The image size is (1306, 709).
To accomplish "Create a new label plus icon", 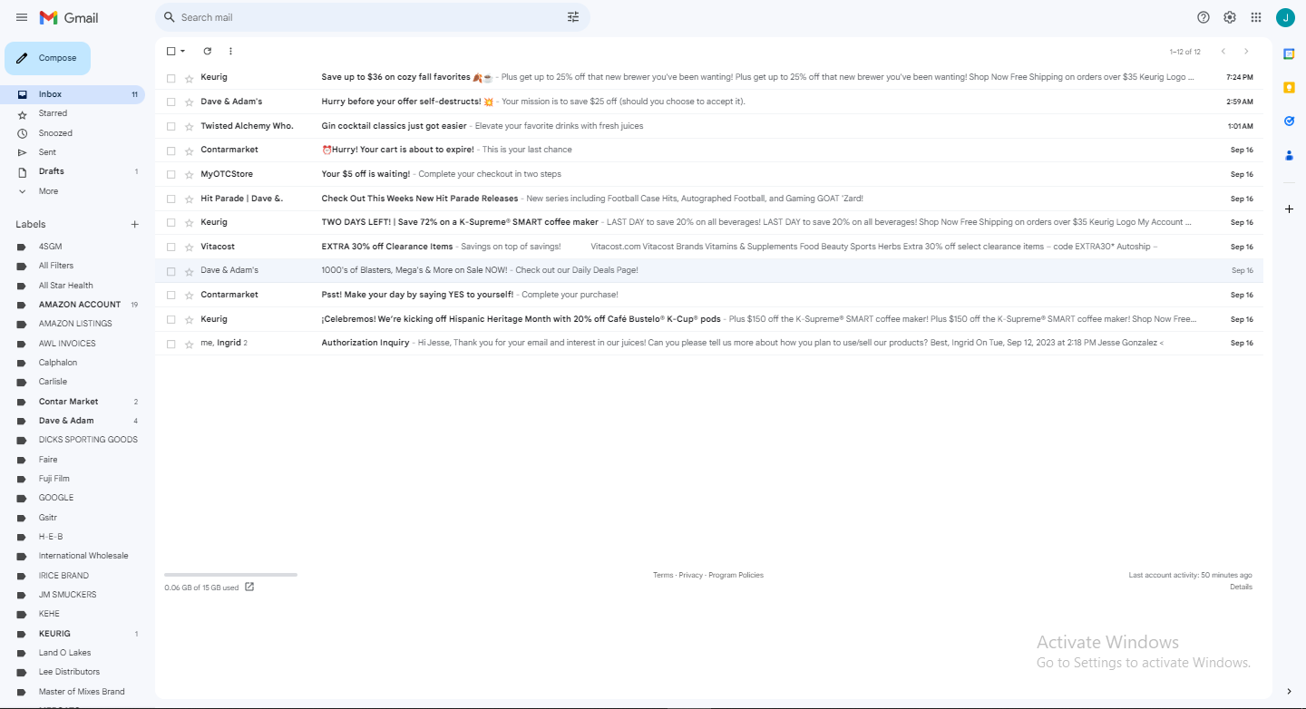I will point(135,225).
